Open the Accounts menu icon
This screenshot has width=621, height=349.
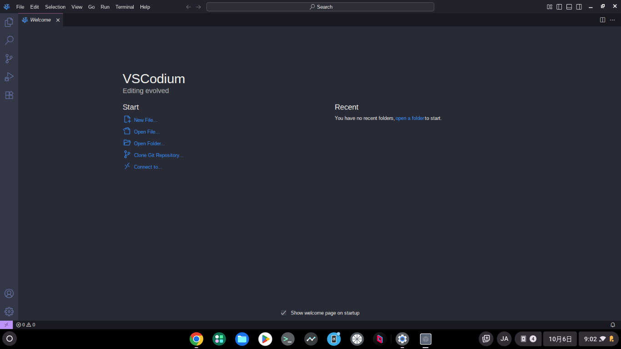[9, 294]
